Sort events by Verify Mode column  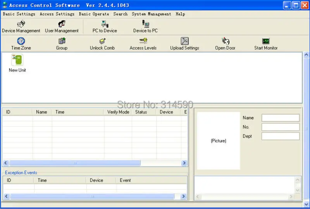pos(118,112)
